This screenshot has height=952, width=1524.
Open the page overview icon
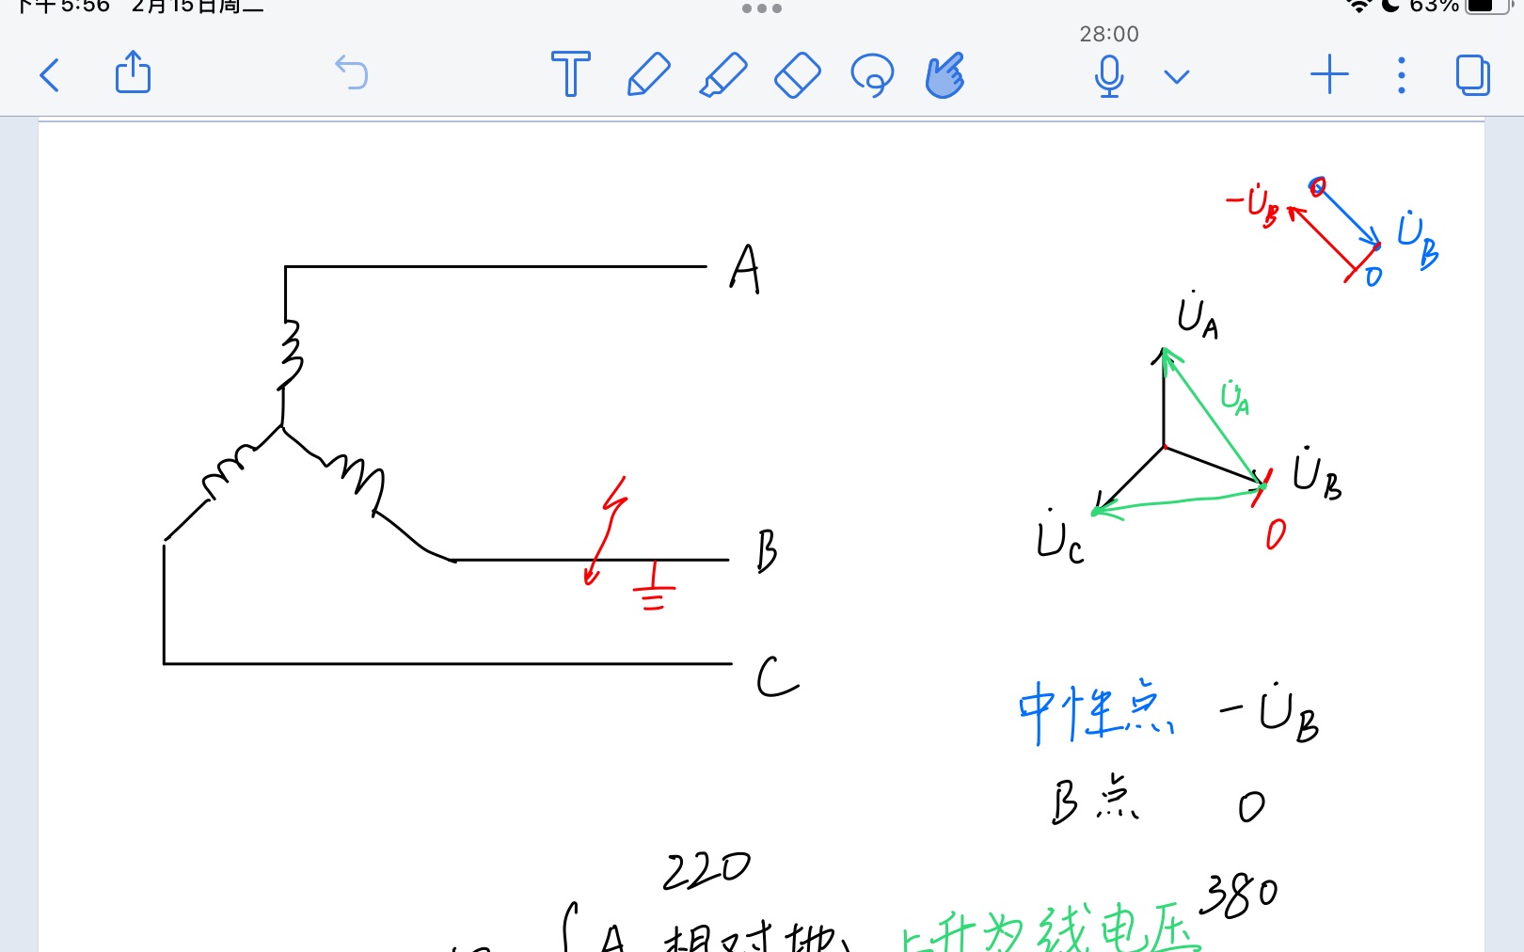point(1472,75)
